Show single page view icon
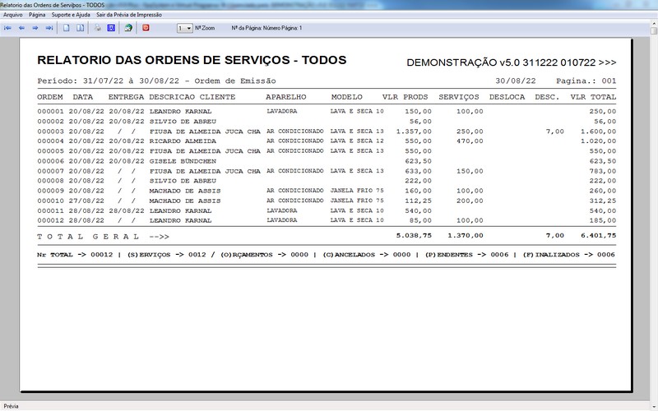The image size is (658, 411). click(x=67, y=28)
